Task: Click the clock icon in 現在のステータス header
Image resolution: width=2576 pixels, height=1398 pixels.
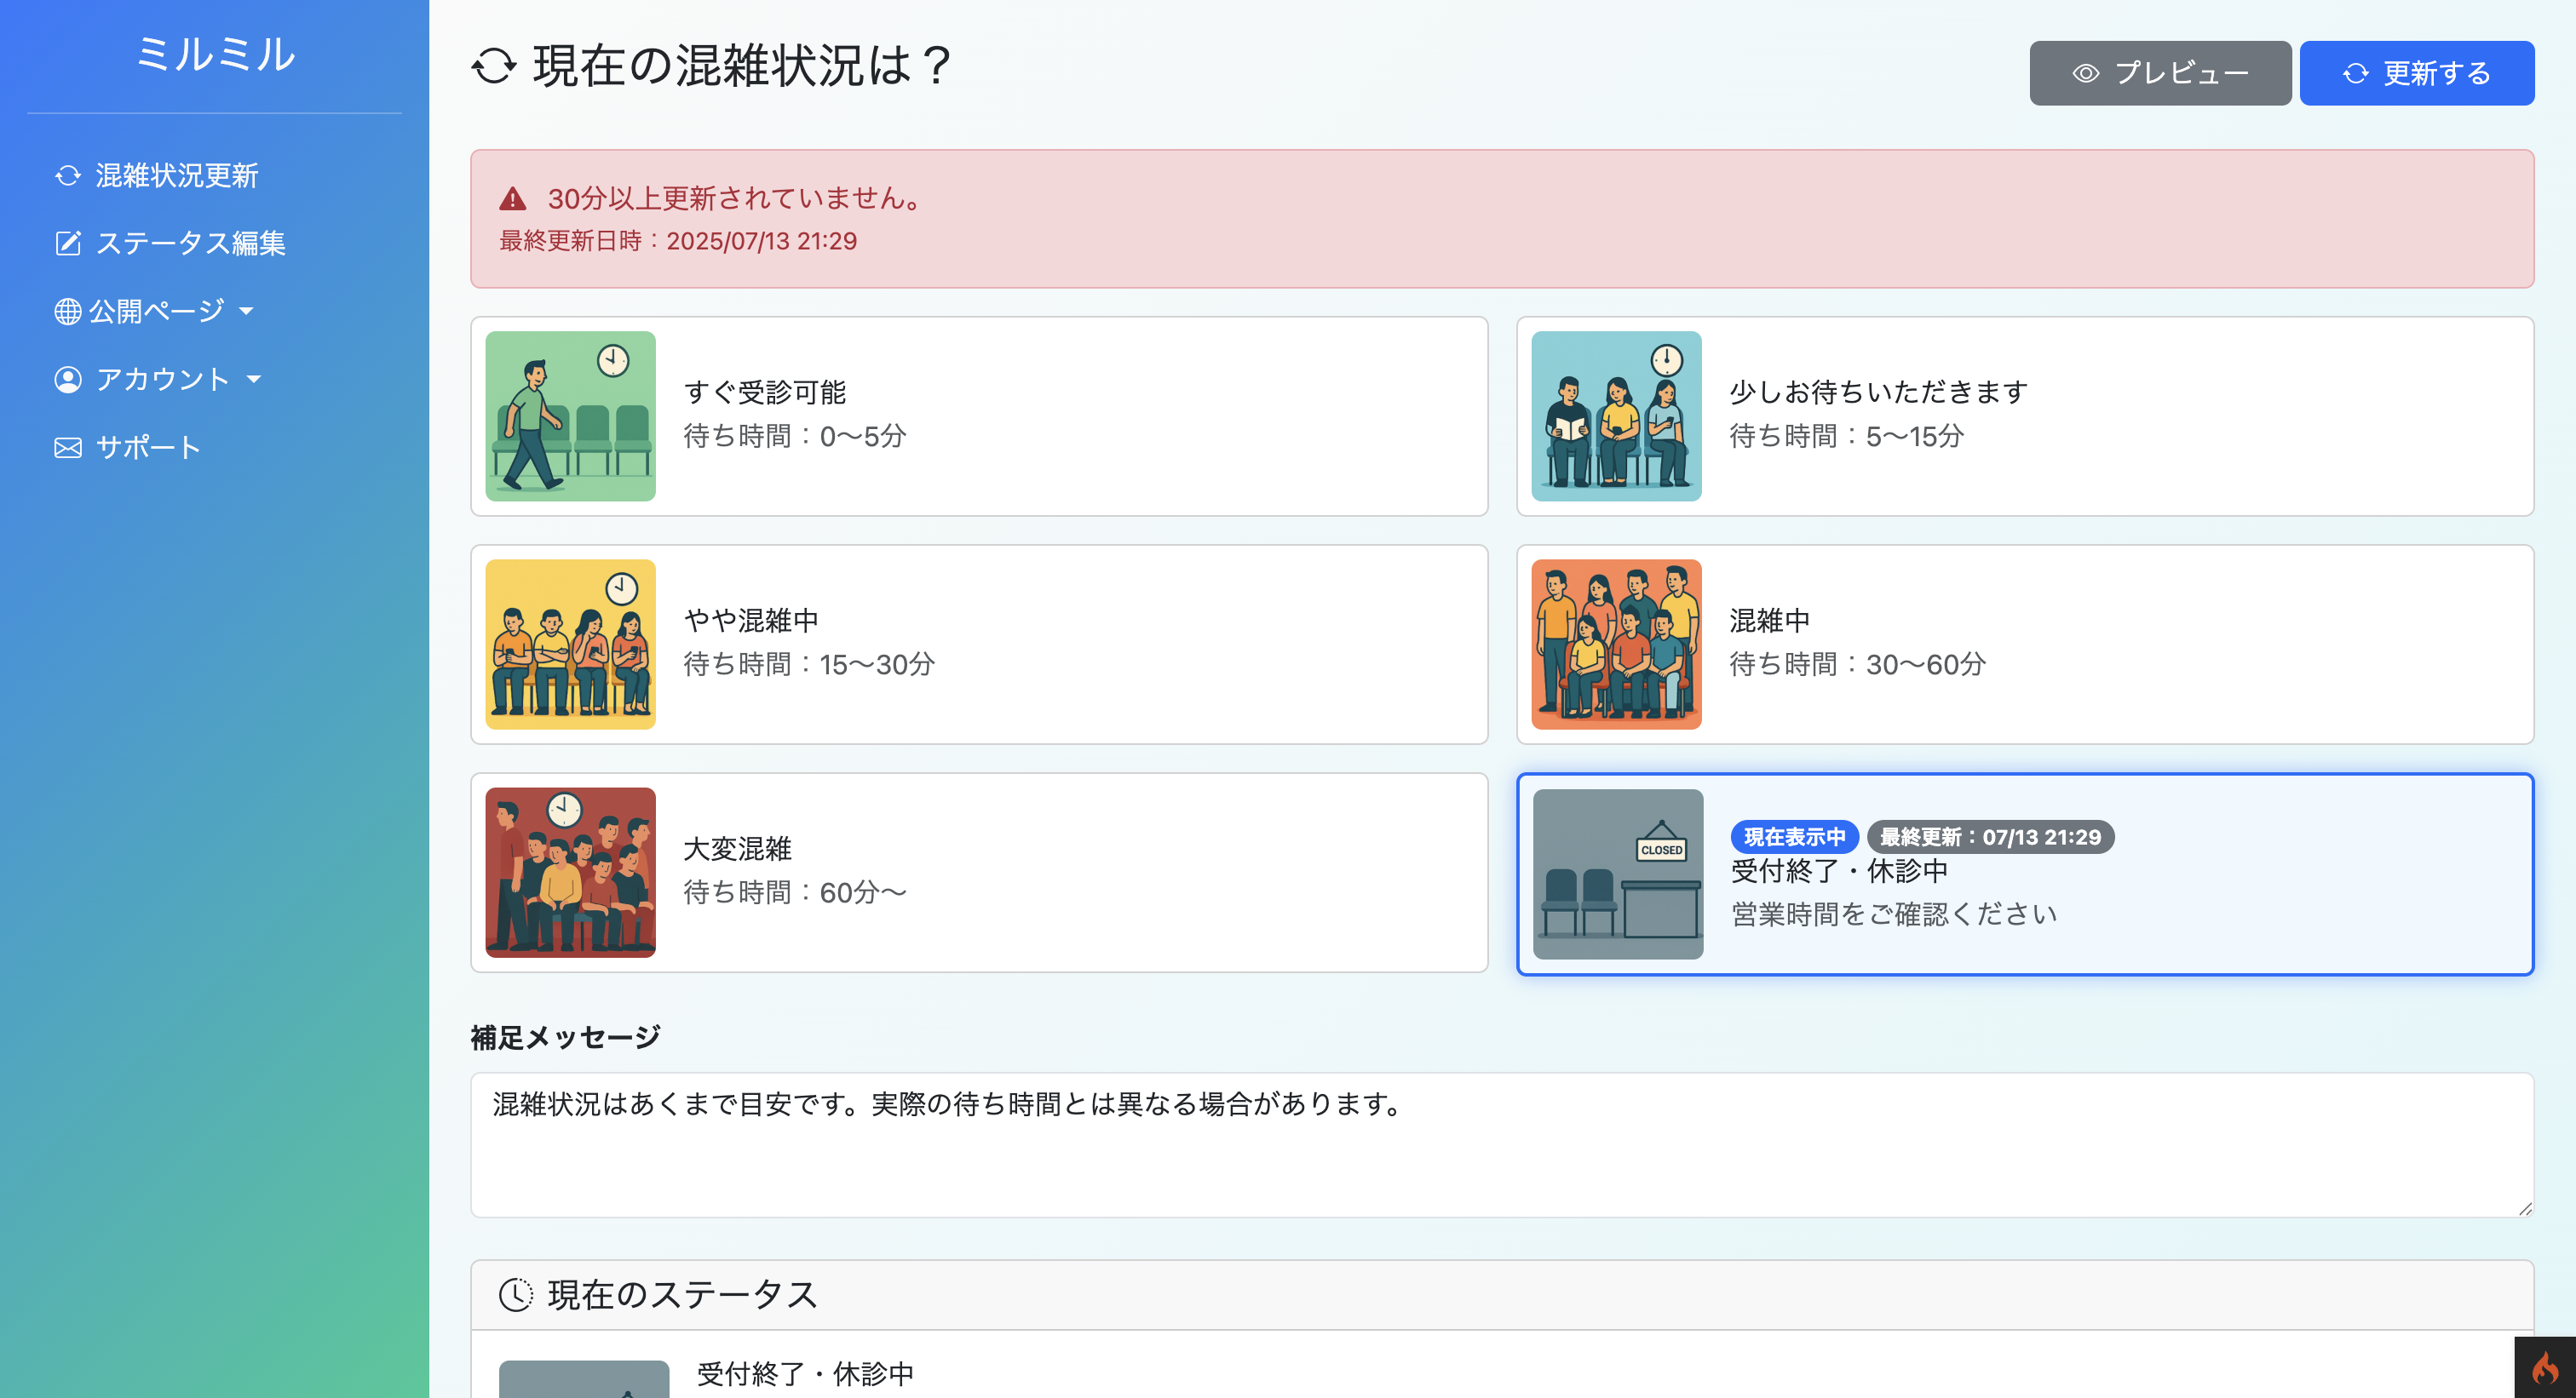Action: coord(516,1294)
